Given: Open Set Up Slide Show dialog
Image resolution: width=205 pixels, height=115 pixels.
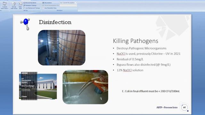Looking at the screenshot, I should click(14, 6).
